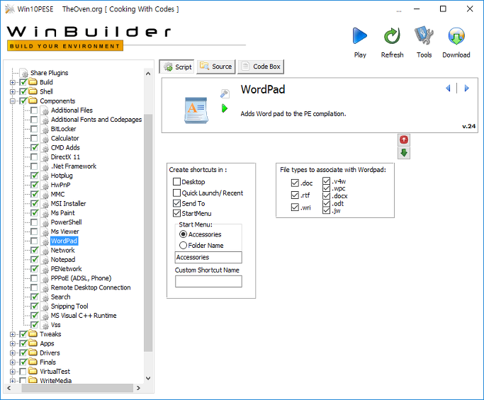Image resolution: width=484 pixels, height=400 pixels.
Task: Click the Share Plugins gear icon
Action: [x=24, y=73]
